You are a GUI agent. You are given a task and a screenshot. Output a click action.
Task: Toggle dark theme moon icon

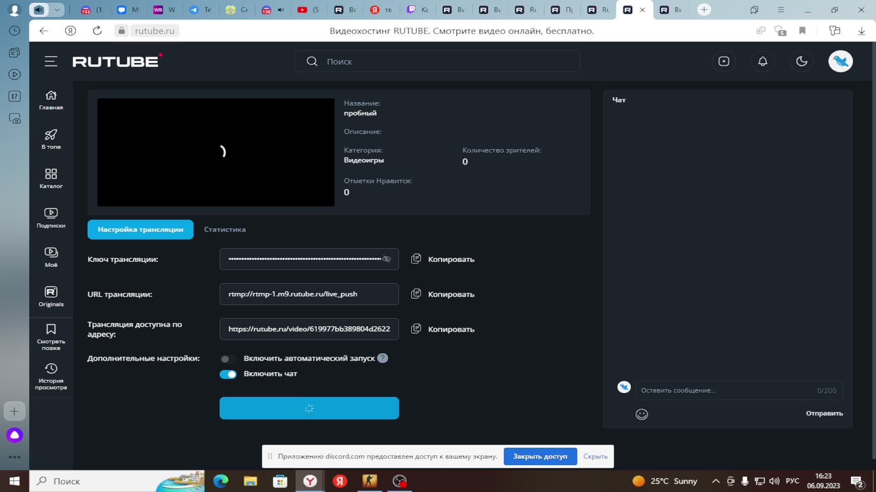tap(802, 61)
